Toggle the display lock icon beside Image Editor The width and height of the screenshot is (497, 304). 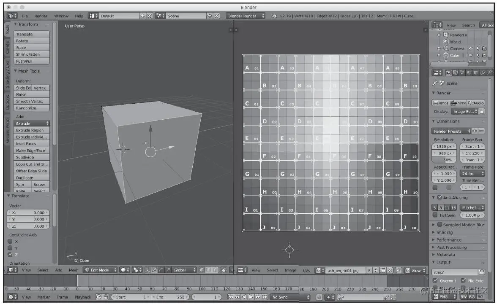click(x=481, y=111)
